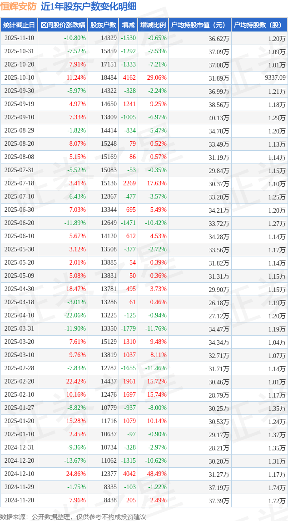Image resolution: width=288 pixels, height=521 pixels.
Task: Click the 24.86% price change value
Action: (x=76, y=474)
